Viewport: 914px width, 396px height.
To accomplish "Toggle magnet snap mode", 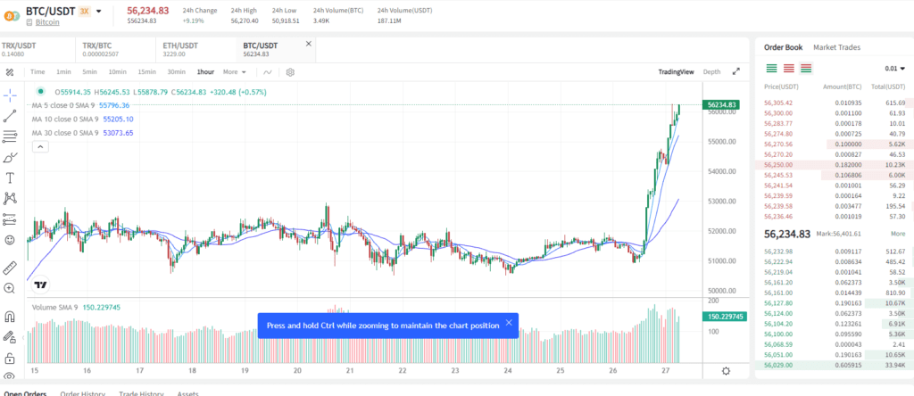I will click(10, 316).
